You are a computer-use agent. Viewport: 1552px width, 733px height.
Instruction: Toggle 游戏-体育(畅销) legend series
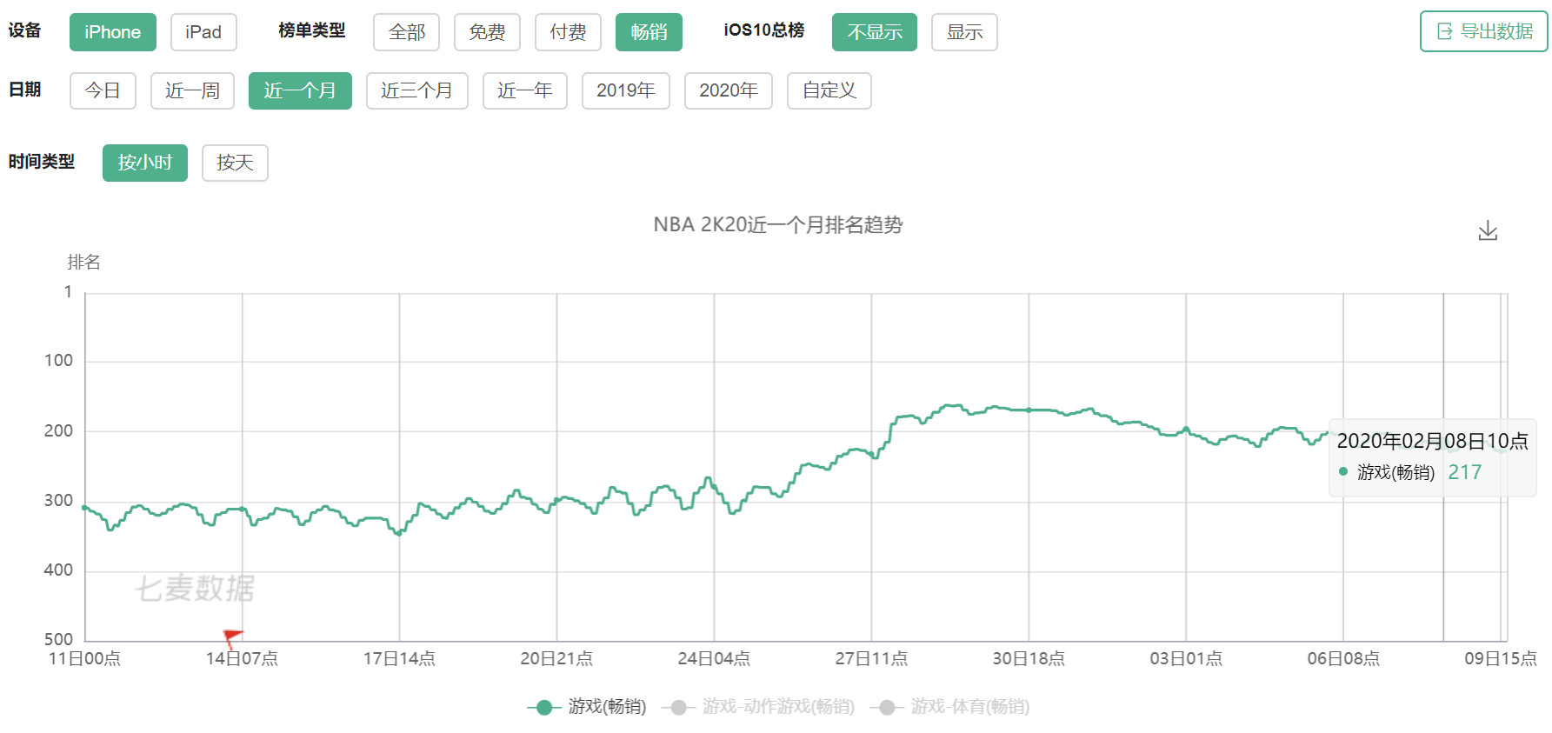(x=950, y=707)
